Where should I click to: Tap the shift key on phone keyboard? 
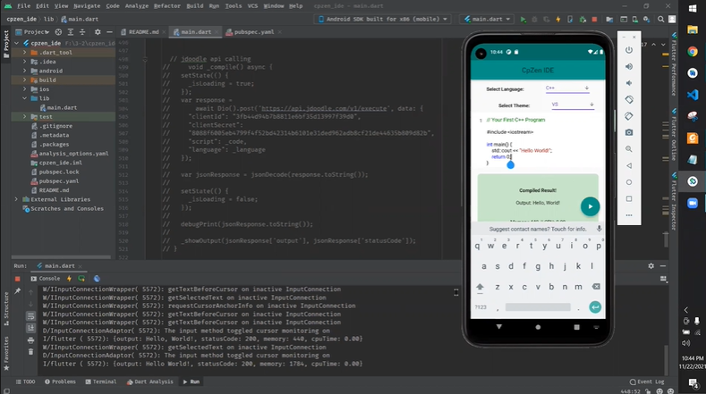click(480, 287)
